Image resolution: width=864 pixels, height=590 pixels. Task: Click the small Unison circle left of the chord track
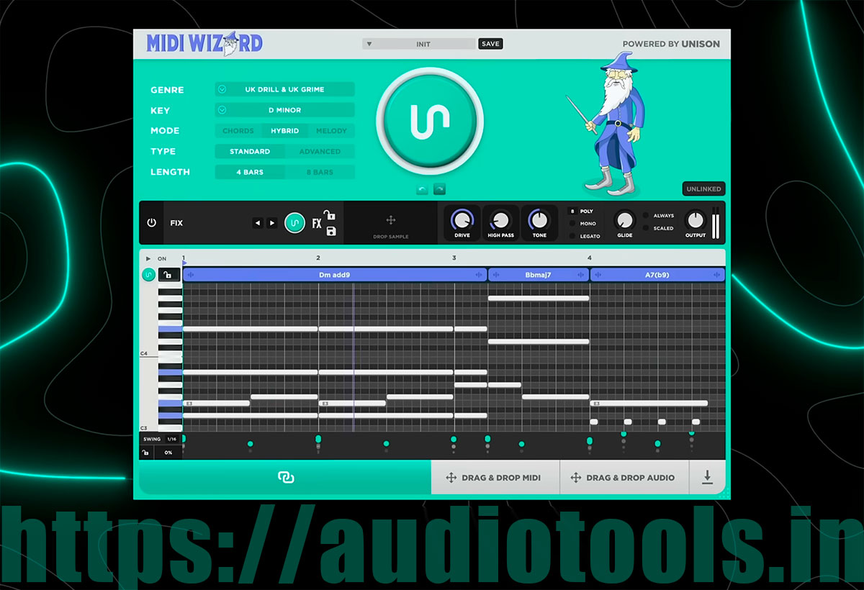[148, 274]
